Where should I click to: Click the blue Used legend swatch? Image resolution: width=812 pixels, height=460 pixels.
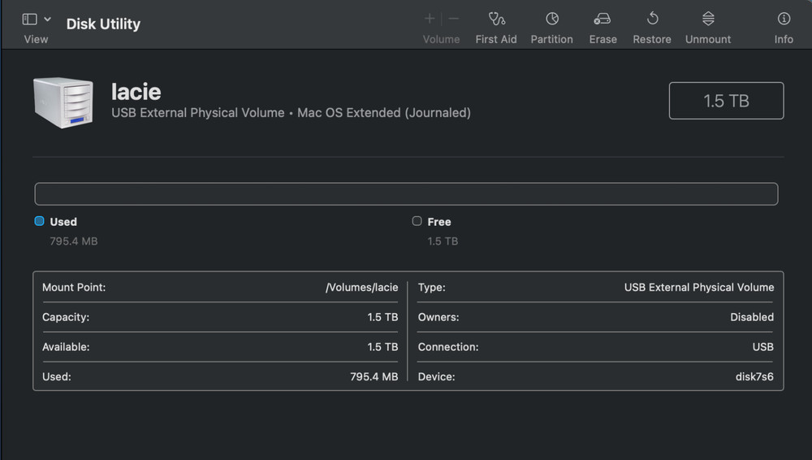(x=39, y=221)
